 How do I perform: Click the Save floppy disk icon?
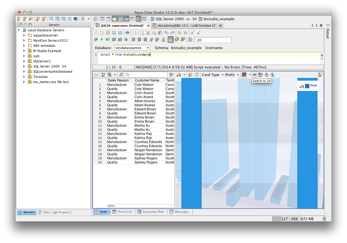(x=108, y=33)
